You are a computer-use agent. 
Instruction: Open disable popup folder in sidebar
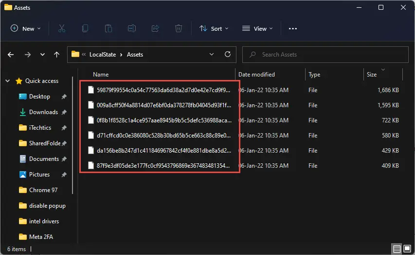(x=47, y=206)
